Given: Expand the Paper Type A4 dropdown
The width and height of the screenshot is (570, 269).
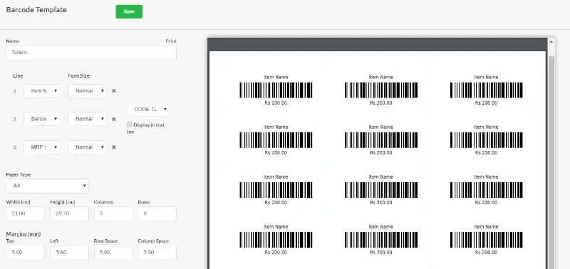Looking at the screenshot, I should coord(47,186).
